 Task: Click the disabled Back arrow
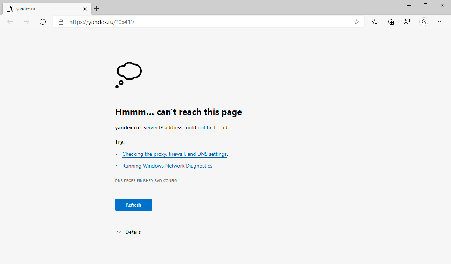tap(10, 22)
